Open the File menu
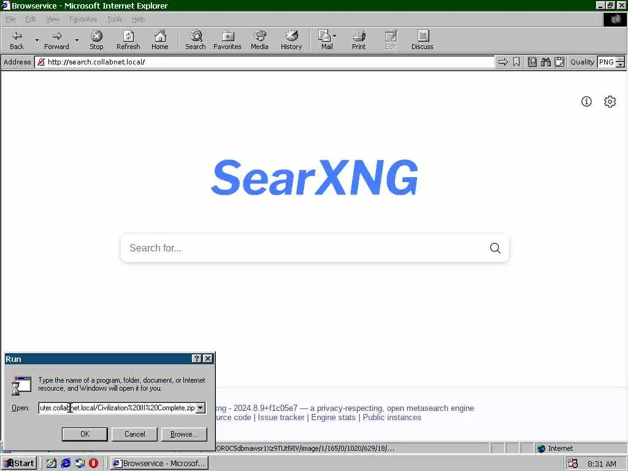This screenshot has width=628, height=471. pyautogui.click(x=10, y=19)
